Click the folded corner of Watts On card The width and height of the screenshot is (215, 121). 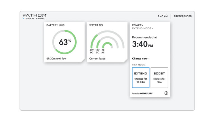[125, 61]
